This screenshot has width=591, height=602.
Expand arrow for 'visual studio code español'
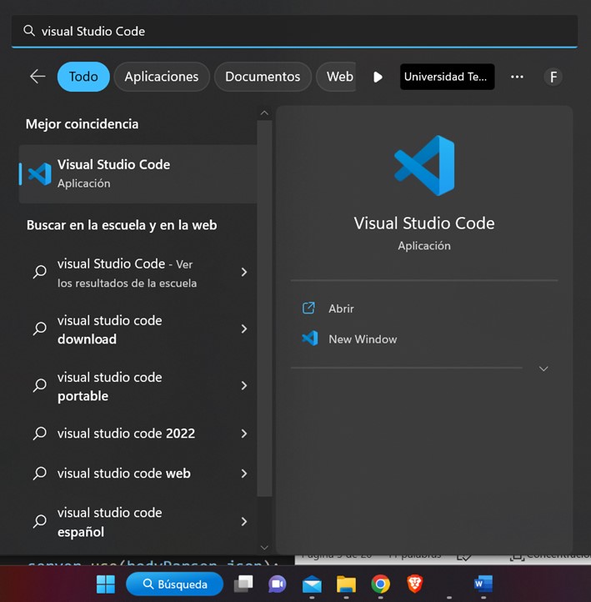coord(244,521)
